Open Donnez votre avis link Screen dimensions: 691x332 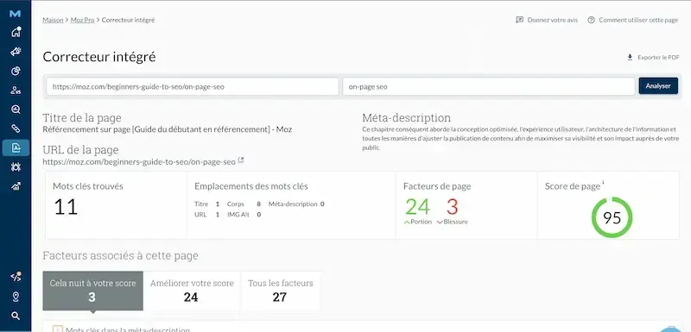(553, 20)
